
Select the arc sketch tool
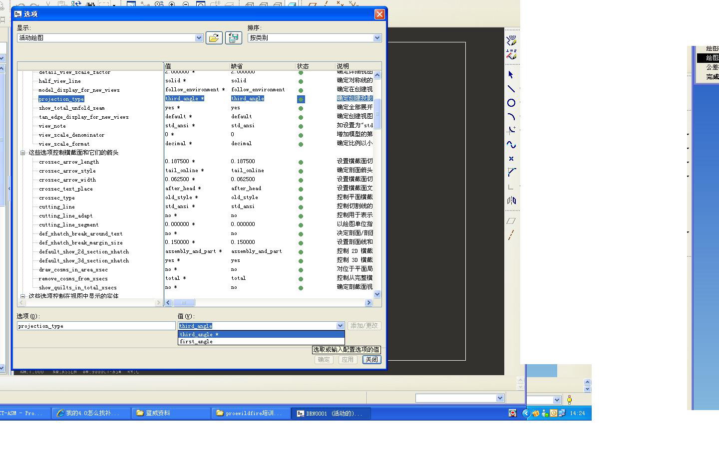pos(511,117)
